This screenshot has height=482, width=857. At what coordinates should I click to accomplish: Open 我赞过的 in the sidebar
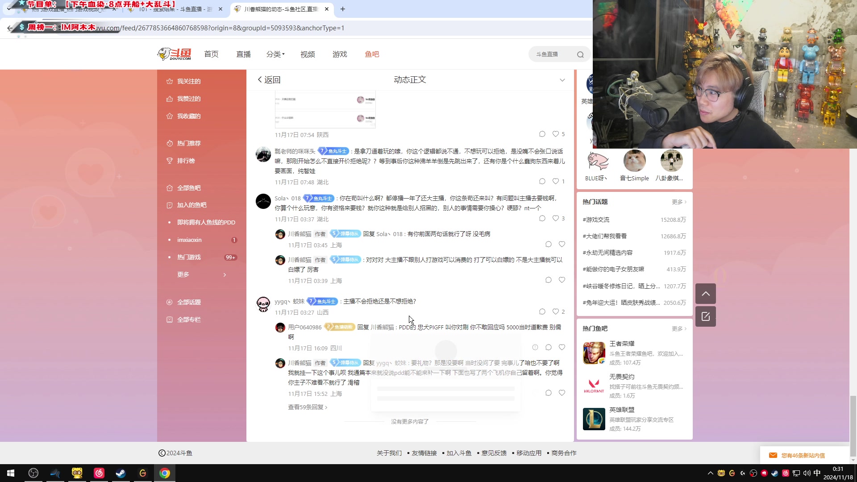(188, 99)
